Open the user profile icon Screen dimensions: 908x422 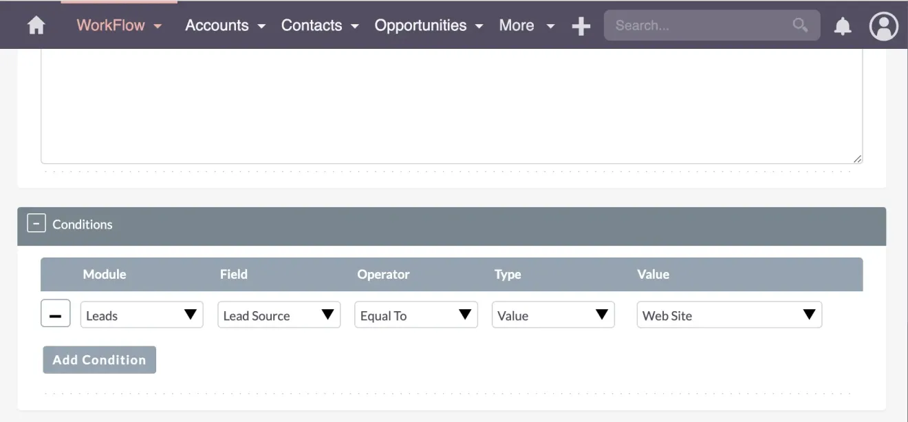[883, 26]
